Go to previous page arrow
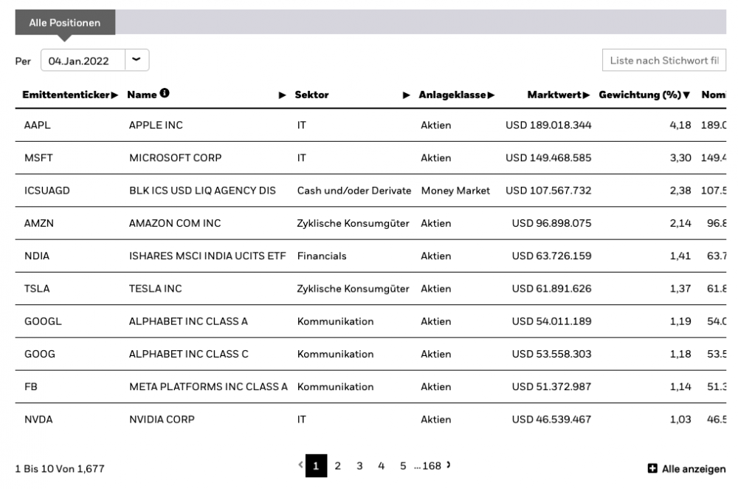738x489 pixels. point(300,465)
